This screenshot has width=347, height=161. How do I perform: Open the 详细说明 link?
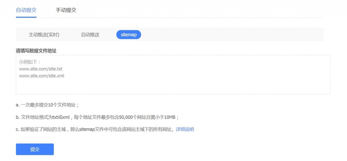click(x=185, y=130)
